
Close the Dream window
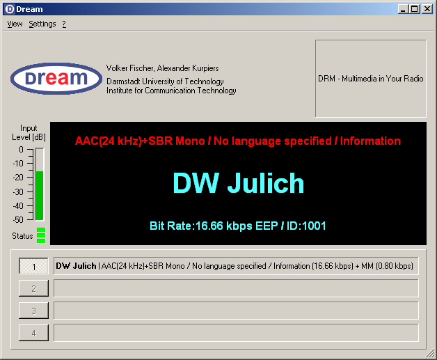coord(427,8)
